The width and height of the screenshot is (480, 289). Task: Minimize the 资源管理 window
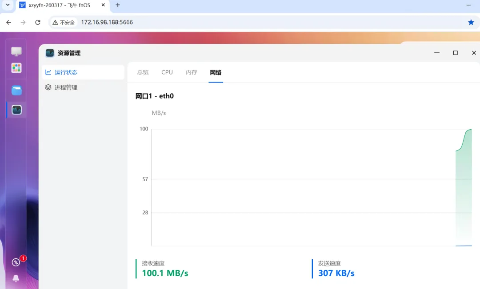click(437, 53)
